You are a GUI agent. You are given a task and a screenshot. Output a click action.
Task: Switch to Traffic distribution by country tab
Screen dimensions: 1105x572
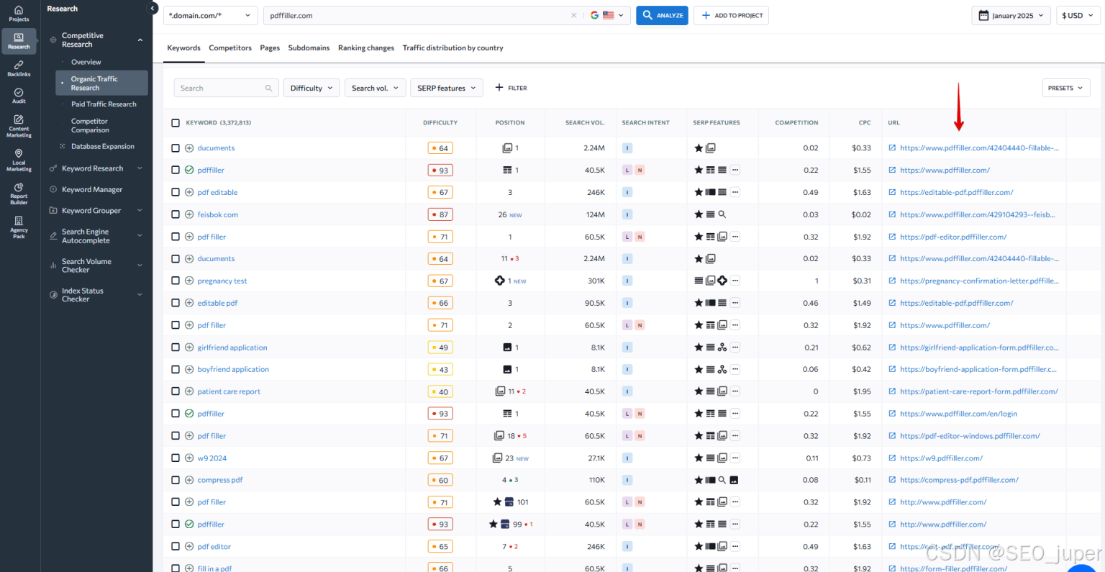[453, 48]
